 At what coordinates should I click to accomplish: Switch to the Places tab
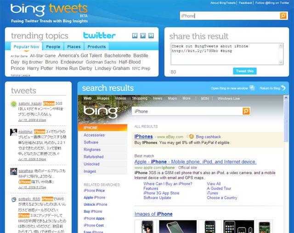pos(73,47)
